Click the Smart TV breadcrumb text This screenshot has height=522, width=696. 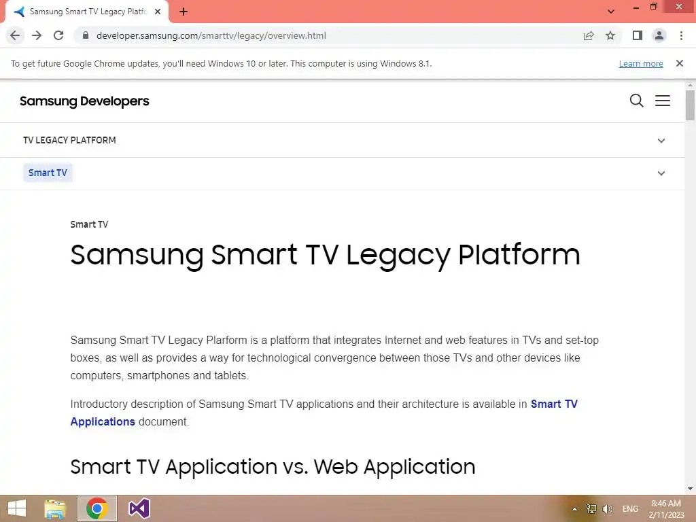(89, 224)
